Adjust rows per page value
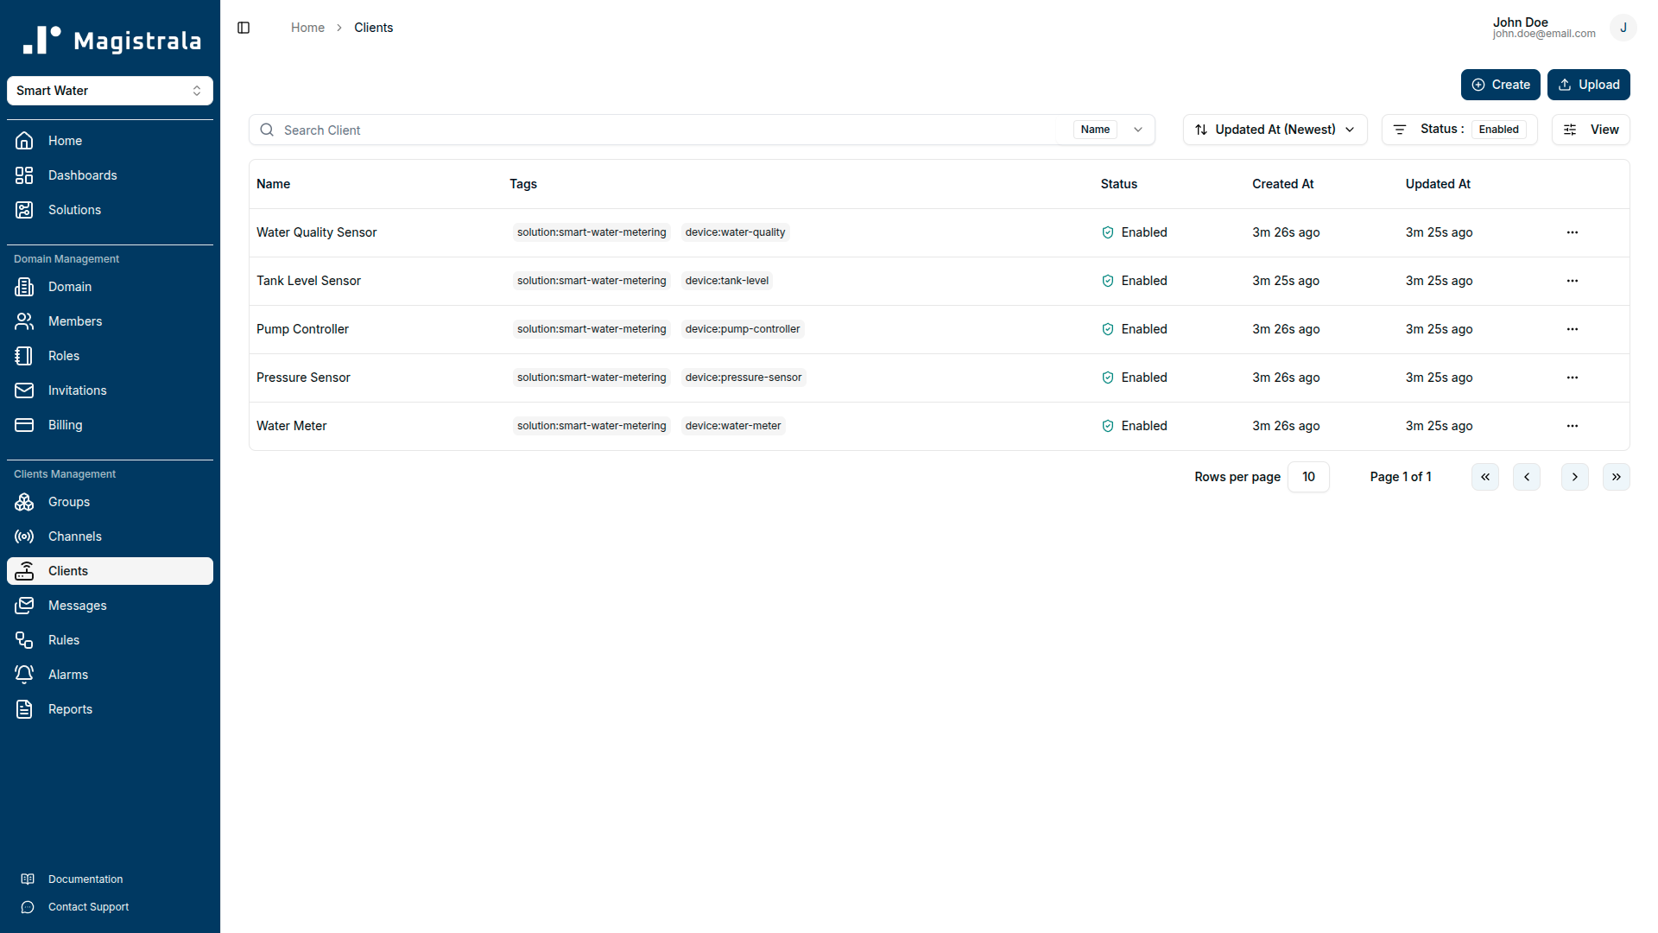Image resolution: width=1658 pixels, height=933 pixels. coord(1308,477)
